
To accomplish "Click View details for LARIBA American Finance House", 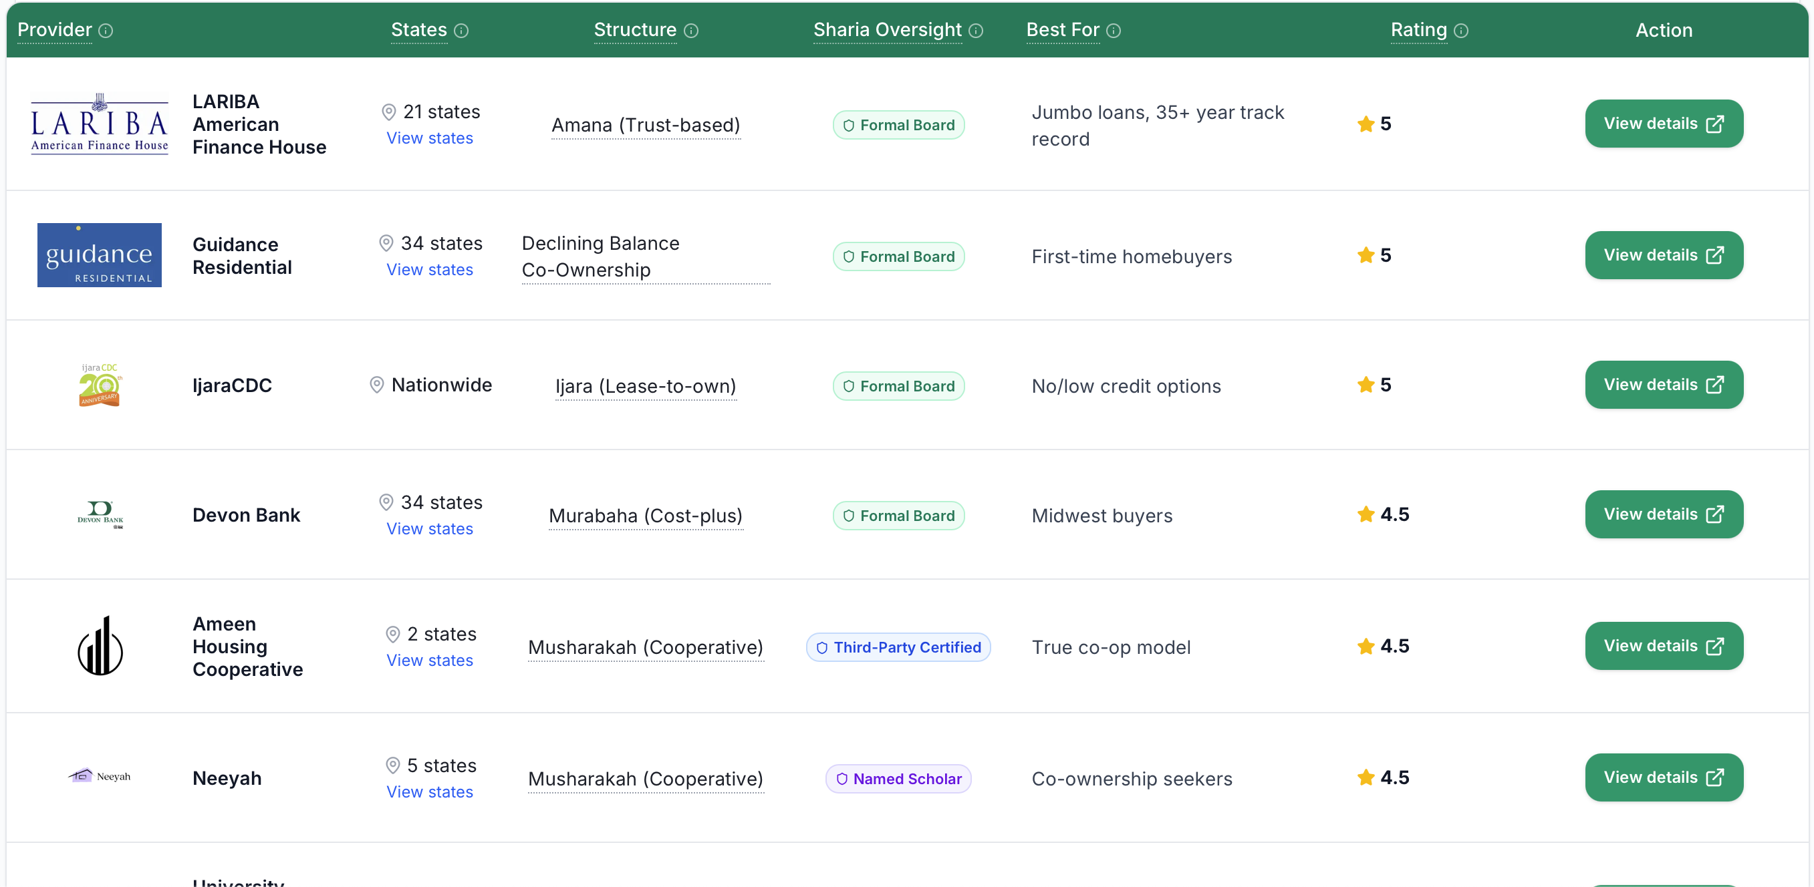I will 1664,123.
